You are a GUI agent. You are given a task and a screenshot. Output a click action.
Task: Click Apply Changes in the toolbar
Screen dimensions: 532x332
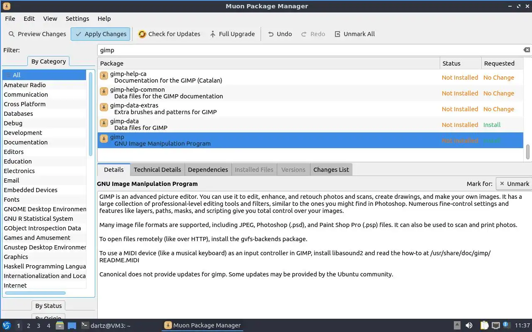pos(101,34)
